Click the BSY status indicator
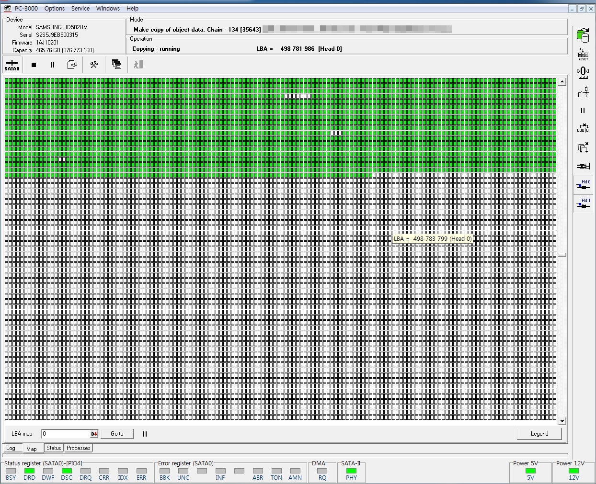 (11, 471)
